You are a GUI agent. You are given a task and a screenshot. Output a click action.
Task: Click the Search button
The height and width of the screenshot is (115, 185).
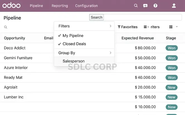(96, 17)
